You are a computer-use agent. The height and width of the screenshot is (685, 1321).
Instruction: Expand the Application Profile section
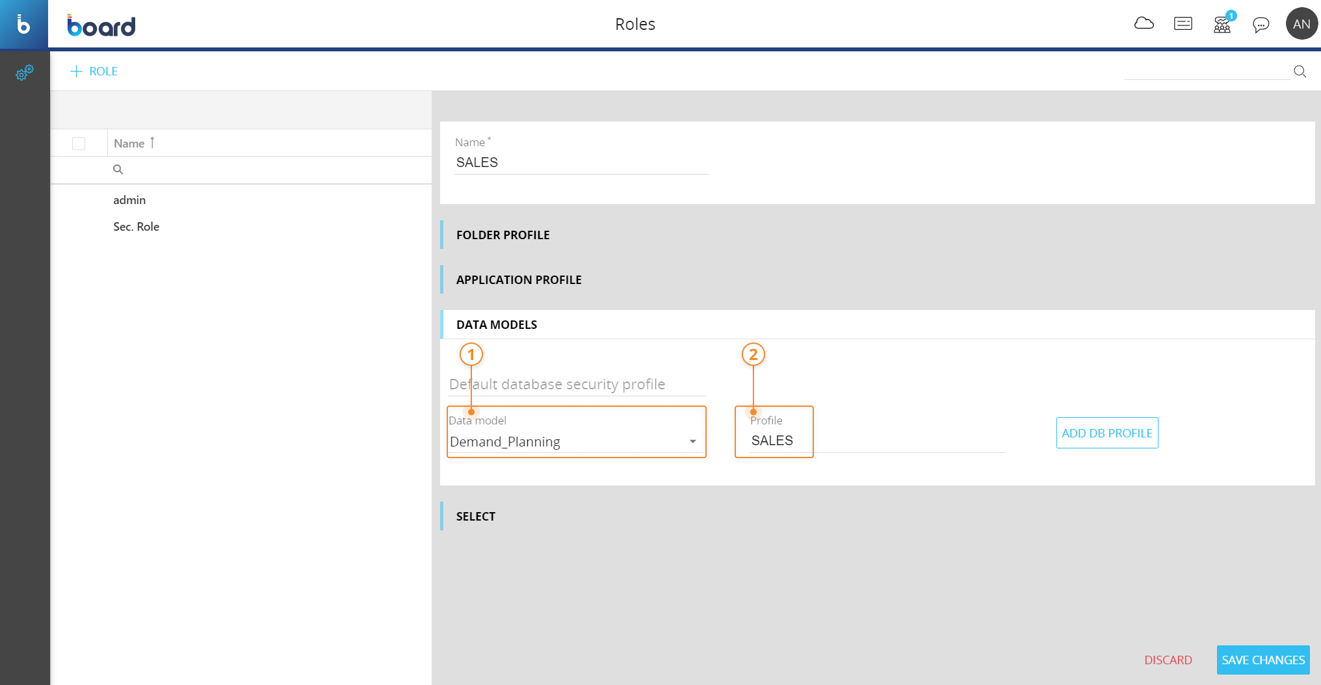click(x=518, y=280)
